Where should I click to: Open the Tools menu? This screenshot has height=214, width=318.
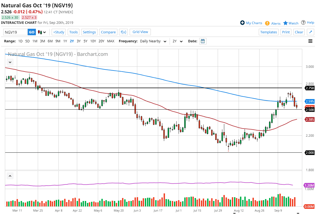tap(73, 32)
